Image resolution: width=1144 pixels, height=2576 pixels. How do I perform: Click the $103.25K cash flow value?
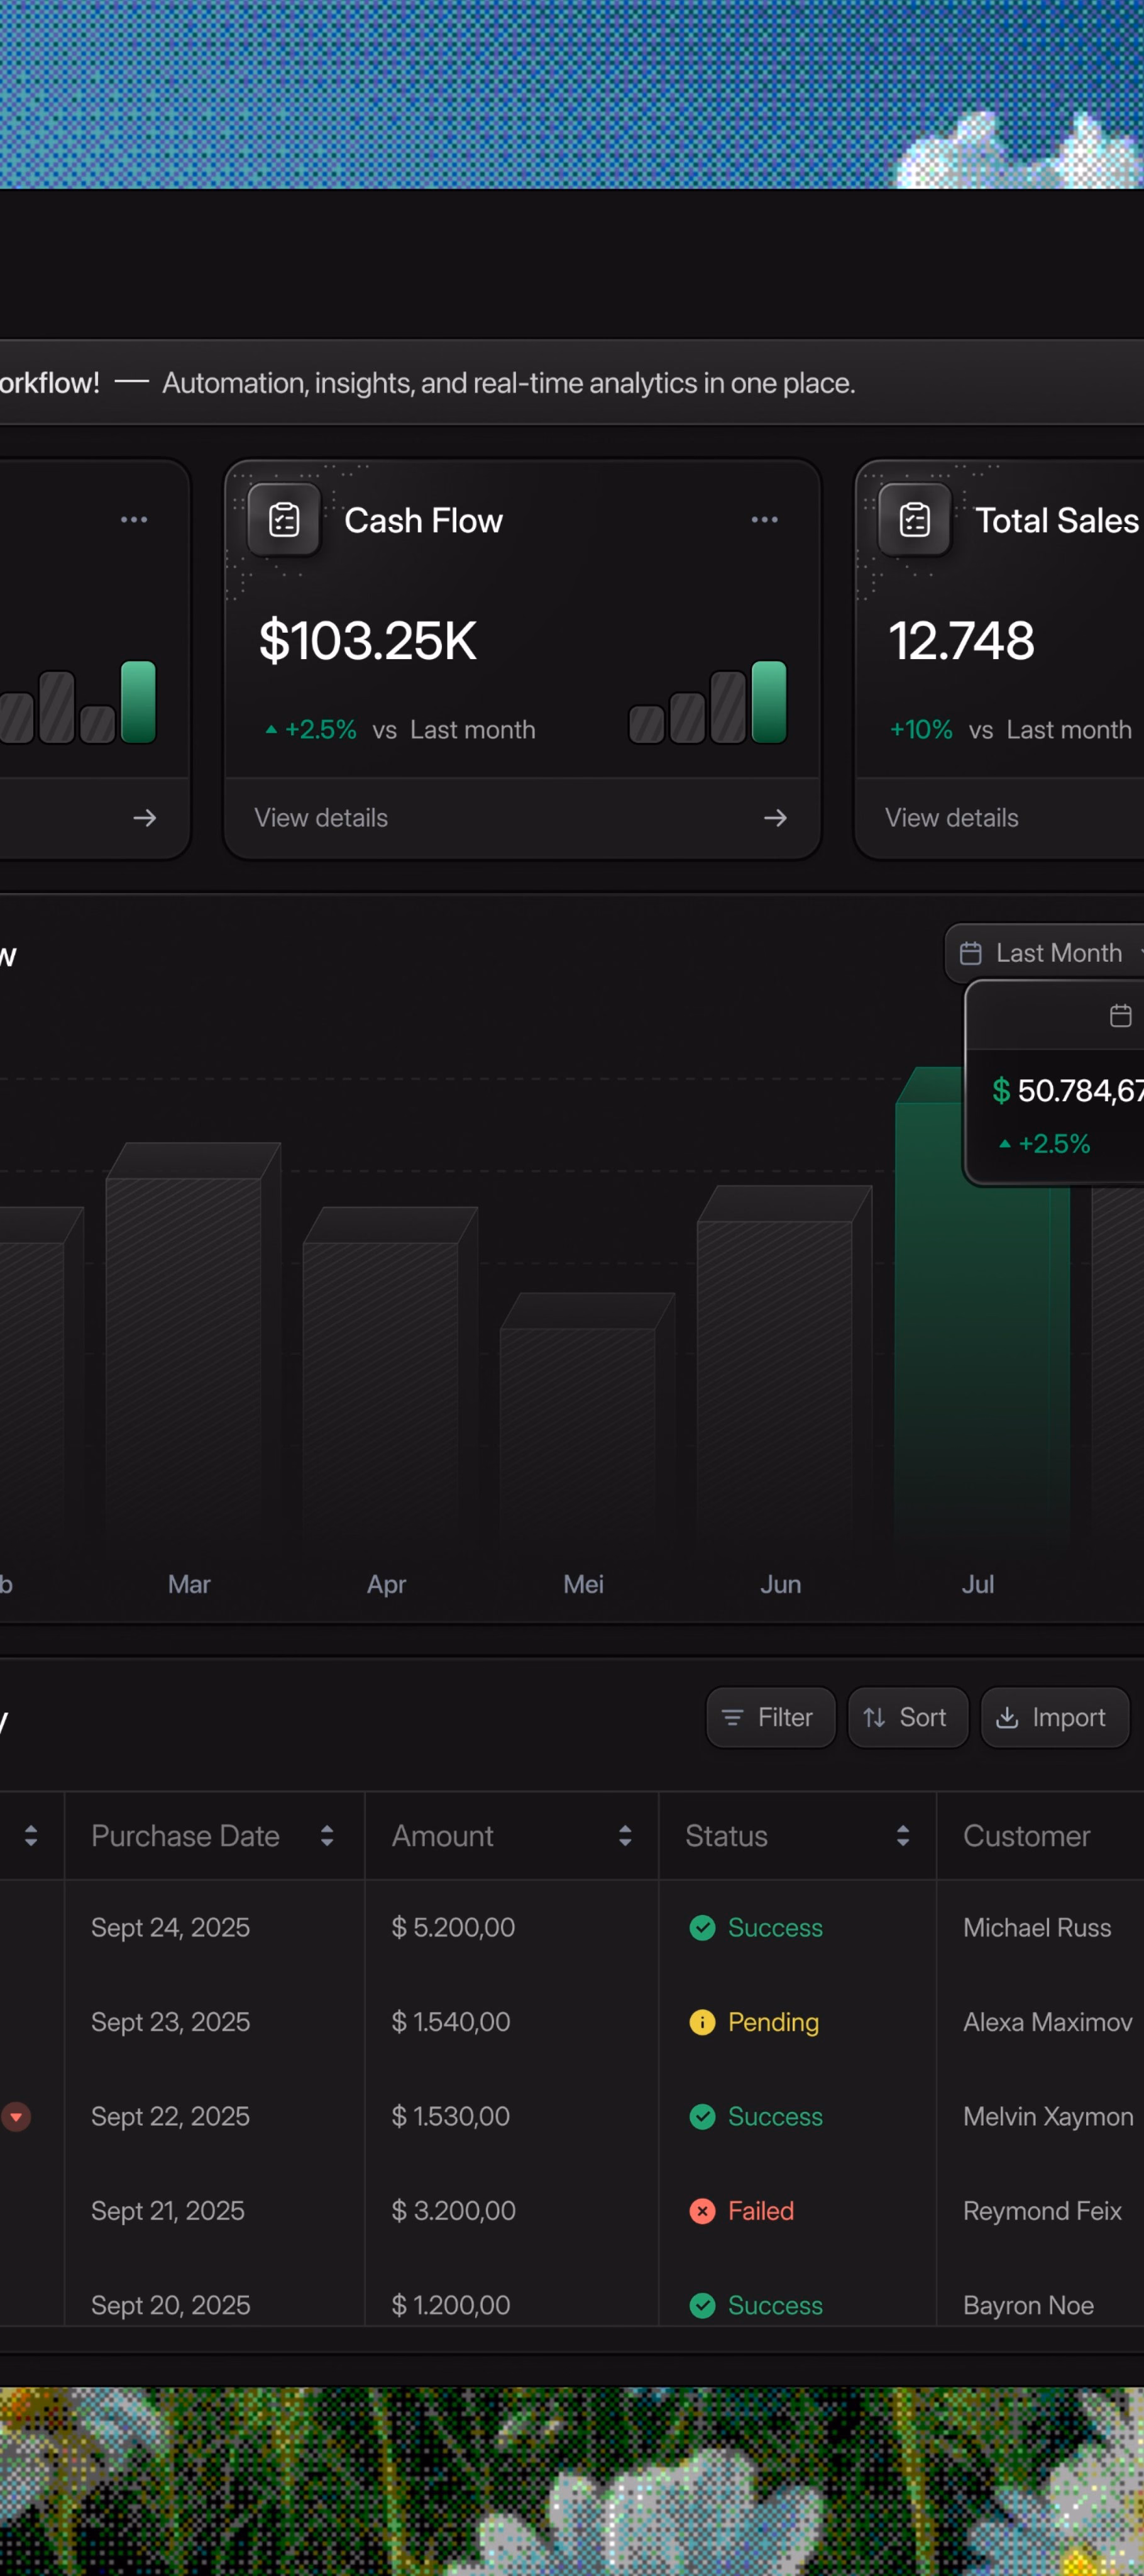[368, 641]
